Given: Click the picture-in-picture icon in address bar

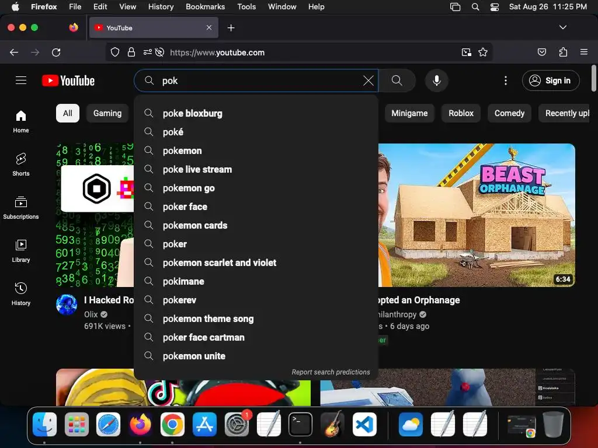Looking at the screenshot, I should [466, 52].
